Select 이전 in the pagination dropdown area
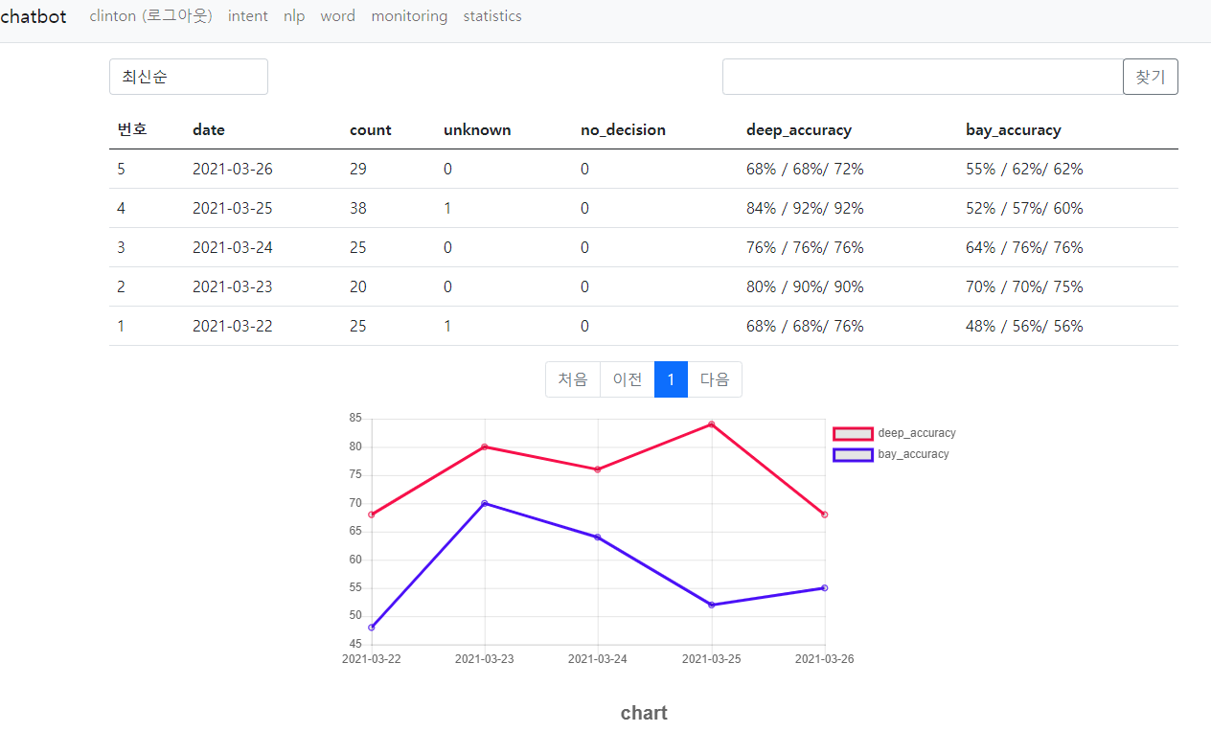This screenshot has height=732, width=1211. [627, 379]
